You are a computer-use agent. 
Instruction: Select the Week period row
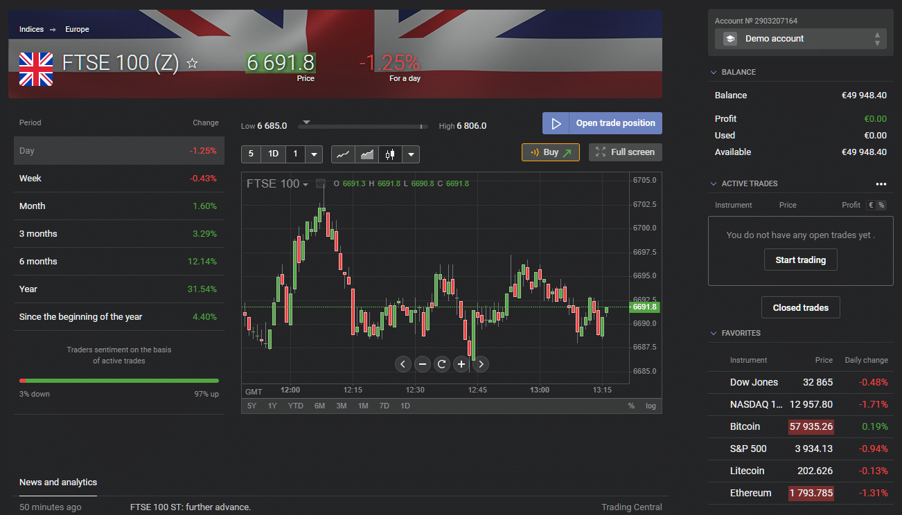pyautogui.click(x=119, y=178)
